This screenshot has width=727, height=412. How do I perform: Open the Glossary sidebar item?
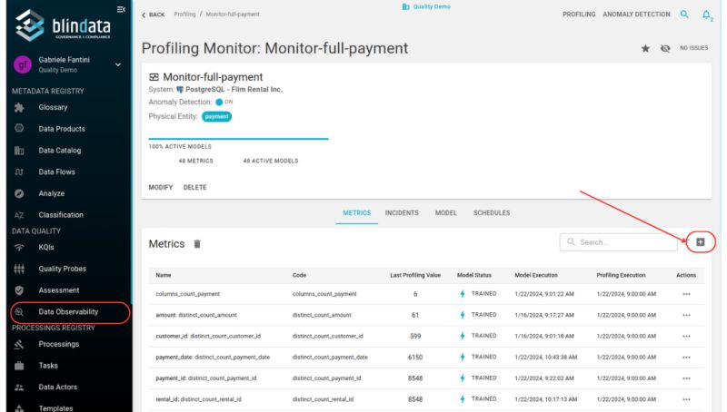pos(53,107)
